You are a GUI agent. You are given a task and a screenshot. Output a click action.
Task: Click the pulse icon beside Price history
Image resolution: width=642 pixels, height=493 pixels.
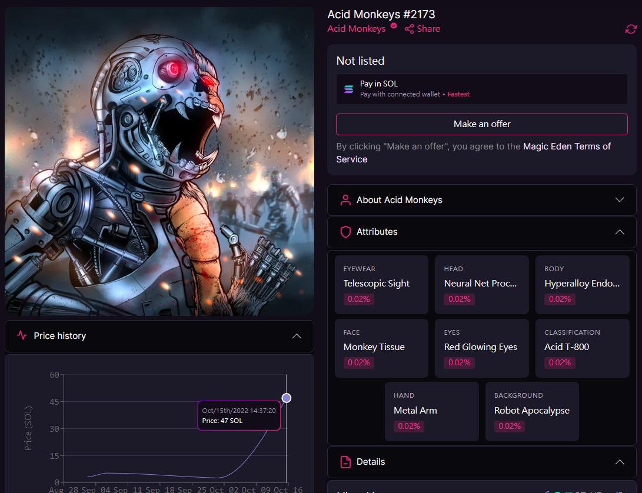22,335
